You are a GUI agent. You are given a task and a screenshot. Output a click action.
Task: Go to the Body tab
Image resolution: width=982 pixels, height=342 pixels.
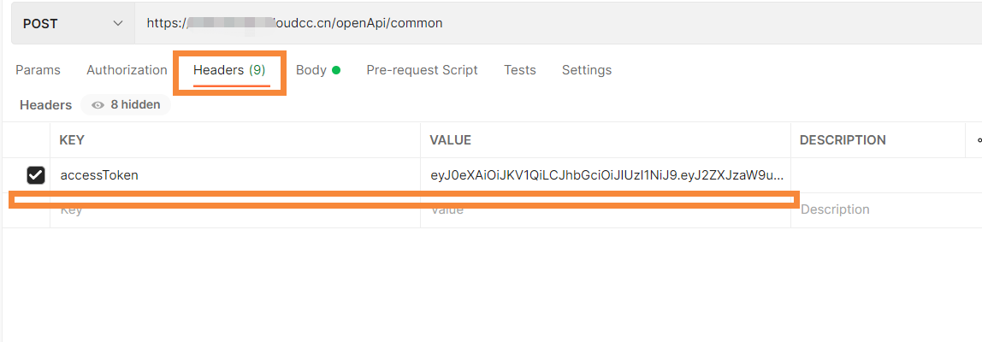tap(317, 70)
